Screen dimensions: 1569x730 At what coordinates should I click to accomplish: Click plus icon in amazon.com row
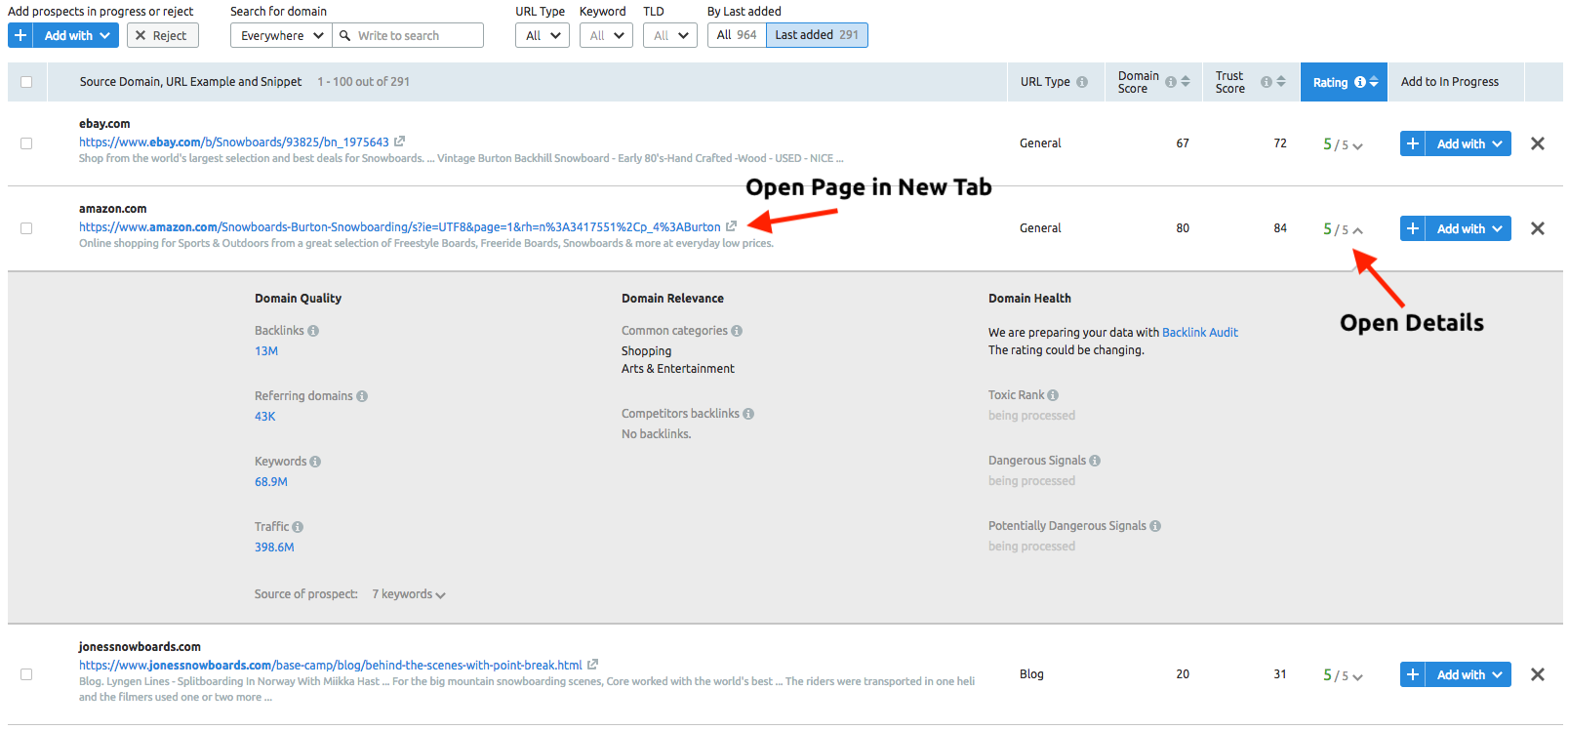[1413, 228]
